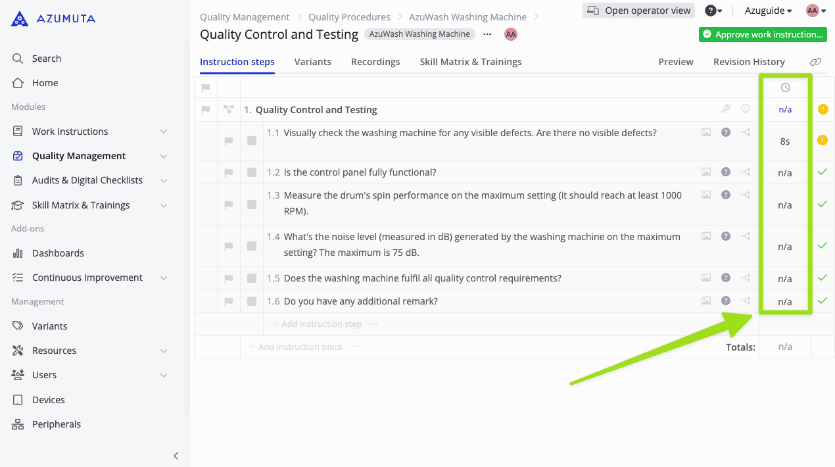
Task: Expand the Work Instructions sidebar section
Action: (x=164, y=132)
